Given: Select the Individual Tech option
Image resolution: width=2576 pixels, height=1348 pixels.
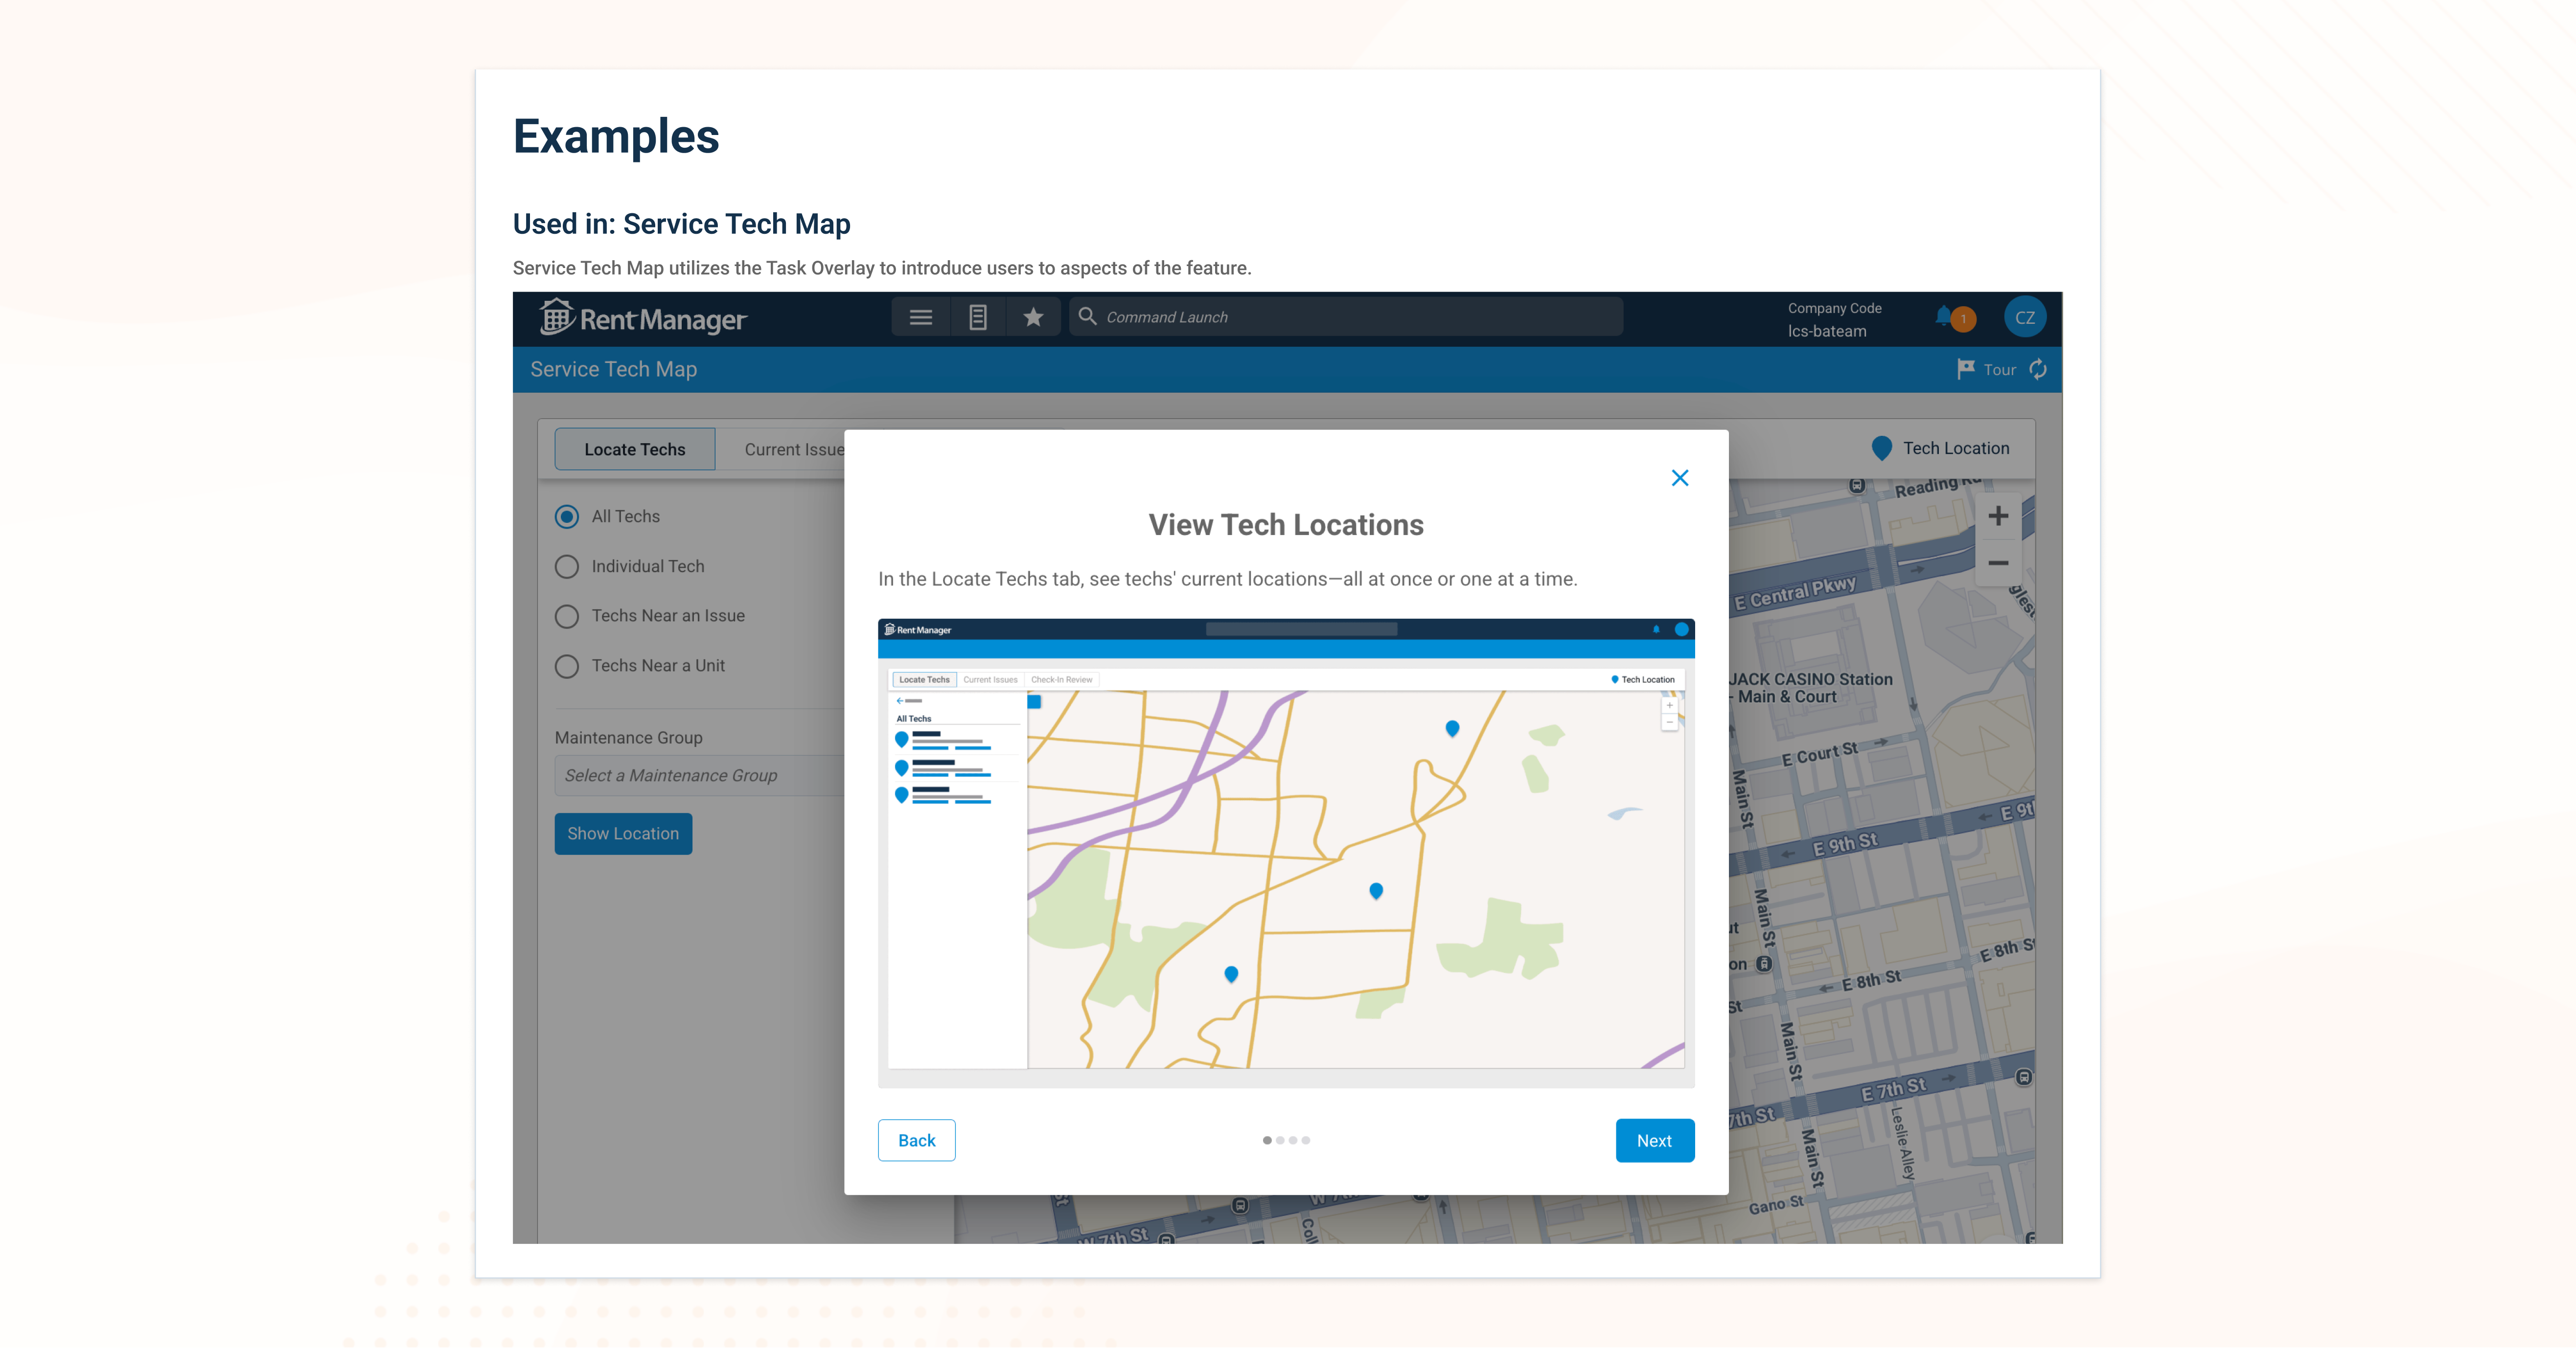Looking at the screenshot, I should tap(567, 566).
